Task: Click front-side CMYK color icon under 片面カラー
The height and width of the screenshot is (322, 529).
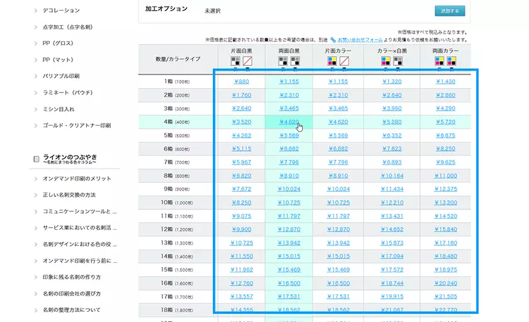Action: (x=332, y=61)
